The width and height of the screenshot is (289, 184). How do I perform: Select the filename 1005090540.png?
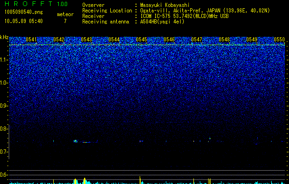click(x=24, y=12)
